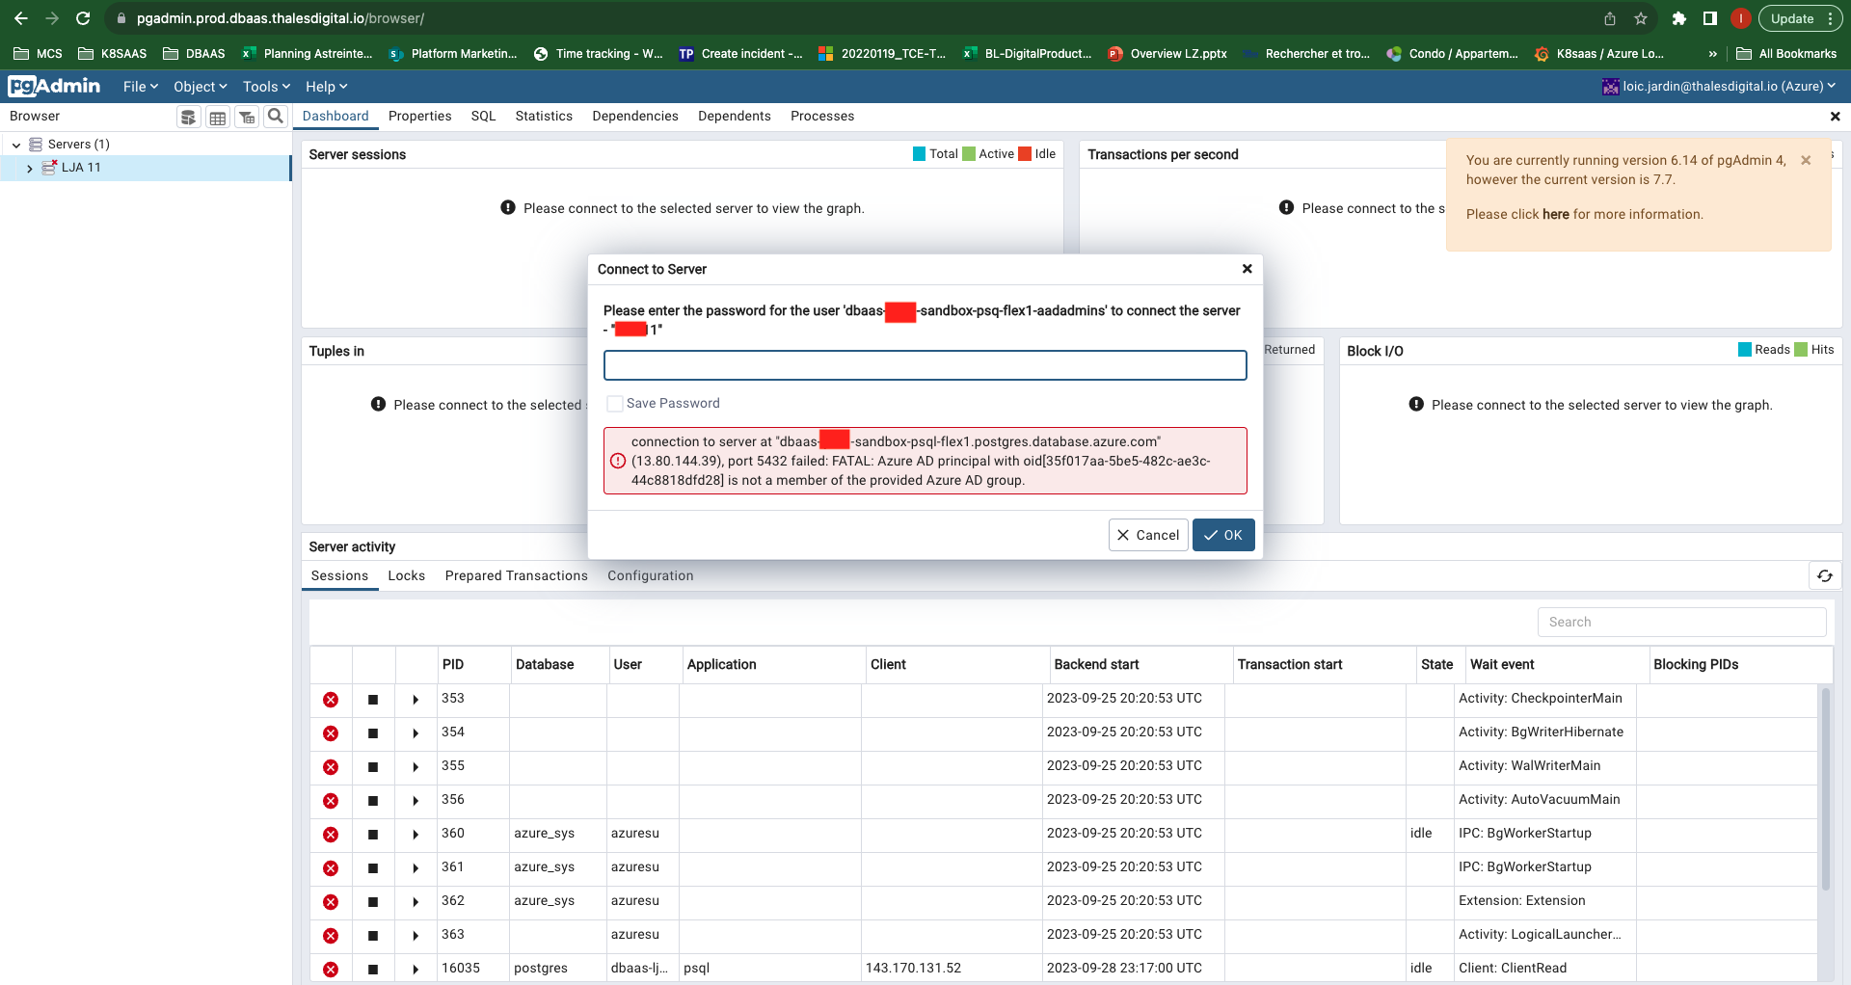Open the Processes tab
Image resolution: width=1851 pixels, height=985 pixels.
coord(822,116)
